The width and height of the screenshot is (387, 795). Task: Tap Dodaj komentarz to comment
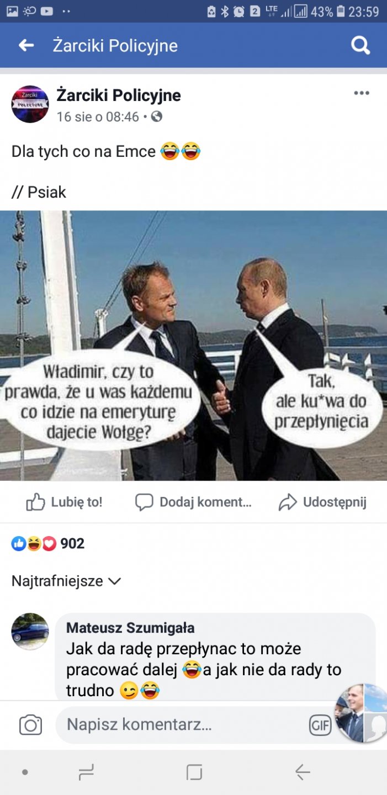(x=193, y=502)
